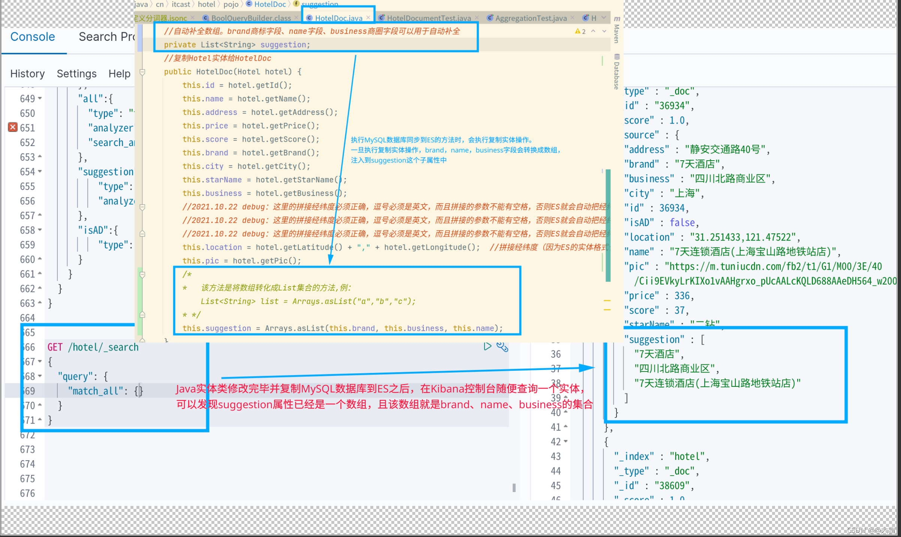The height and width of the screenshot is (537, 901).
Task: Click the first yellow warning stripe in the editor margin
Action: [607, 300]
